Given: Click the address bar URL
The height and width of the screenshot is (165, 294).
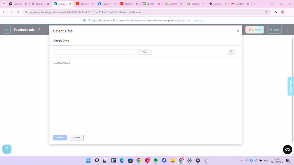Looking at the screenshot, I should [86, 12].
